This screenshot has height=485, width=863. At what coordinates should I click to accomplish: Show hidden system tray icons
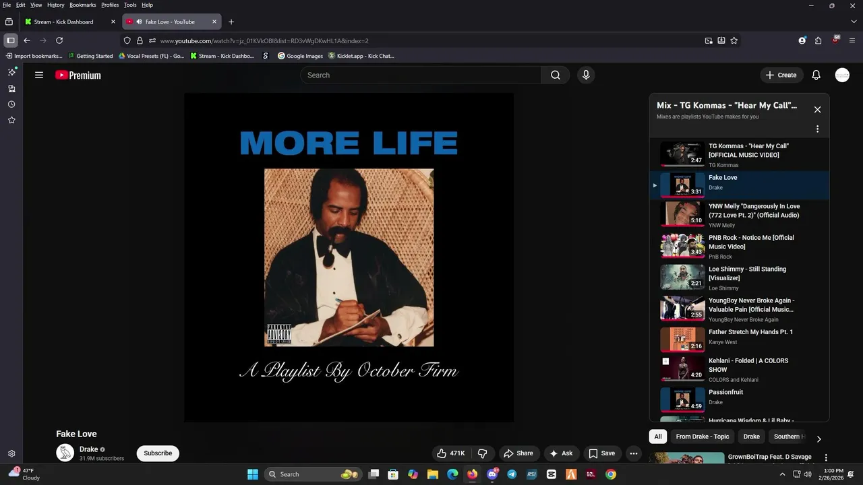click(x=782, y=474)
